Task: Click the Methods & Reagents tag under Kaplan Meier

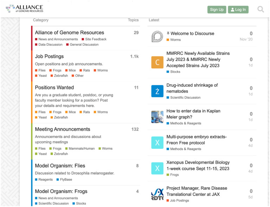Action: 186,123
